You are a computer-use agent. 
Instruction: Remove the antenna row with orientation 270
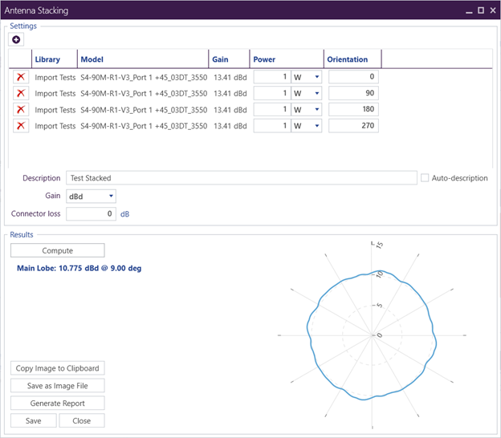coord(21,126)
